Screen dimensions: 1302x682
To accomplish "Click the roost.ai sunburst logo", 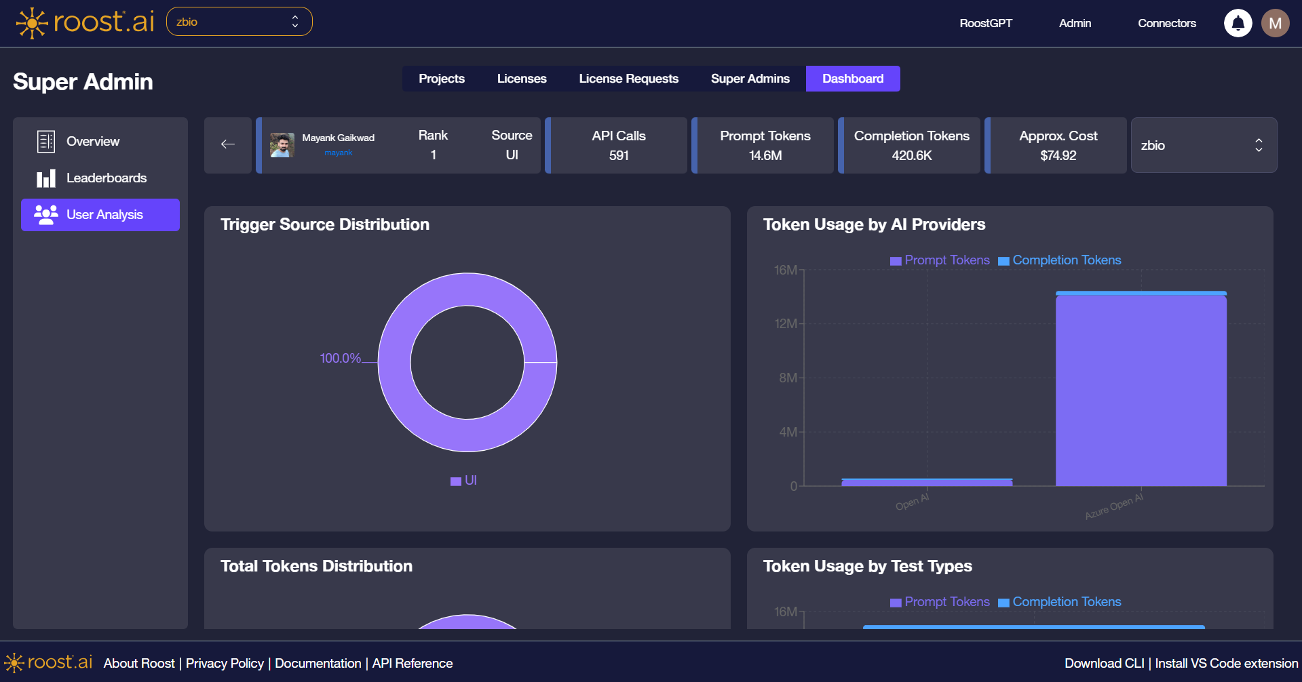I will pos(31,22).
